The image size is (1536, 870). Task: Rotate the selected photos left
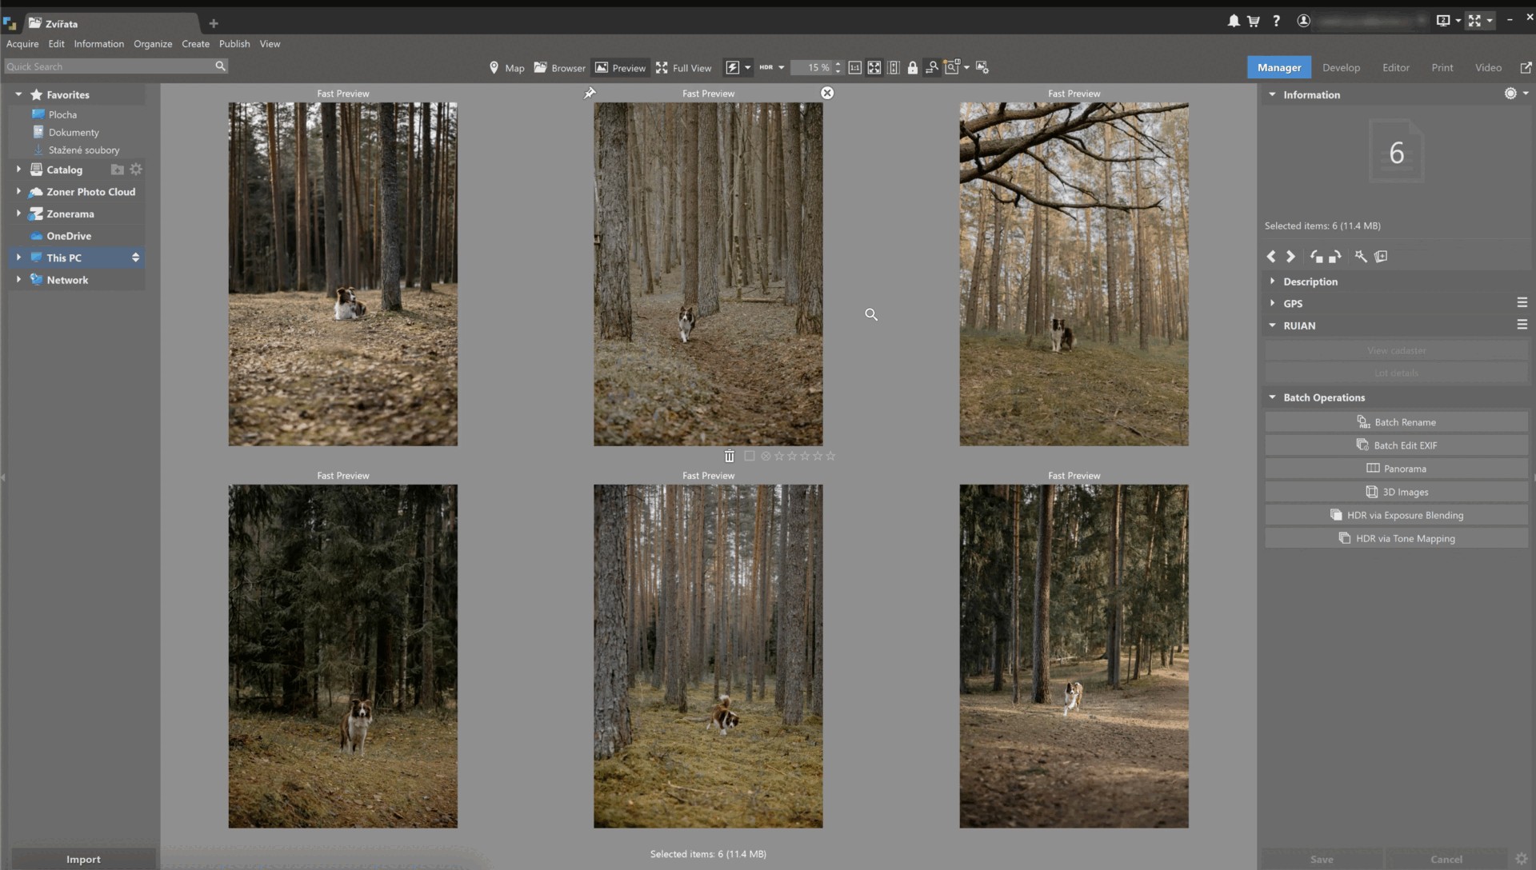pos(1317,257)
